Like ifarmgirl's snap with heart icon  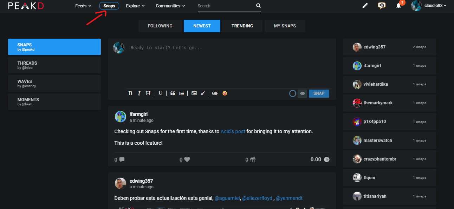(187, 159)
